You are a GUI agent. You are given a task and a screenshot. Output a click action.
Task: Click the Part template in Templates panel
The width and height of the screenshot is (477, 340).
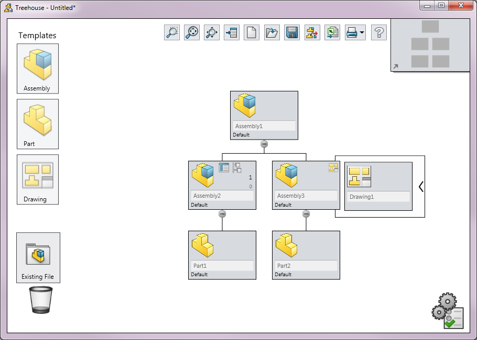click(38, 124)
